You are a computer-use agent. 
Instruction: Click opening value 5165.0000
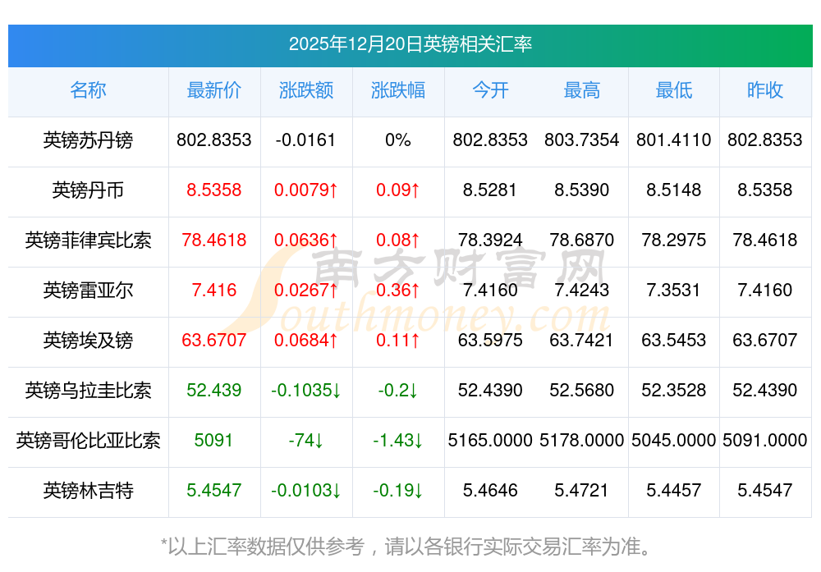click(x=490, y=440)
